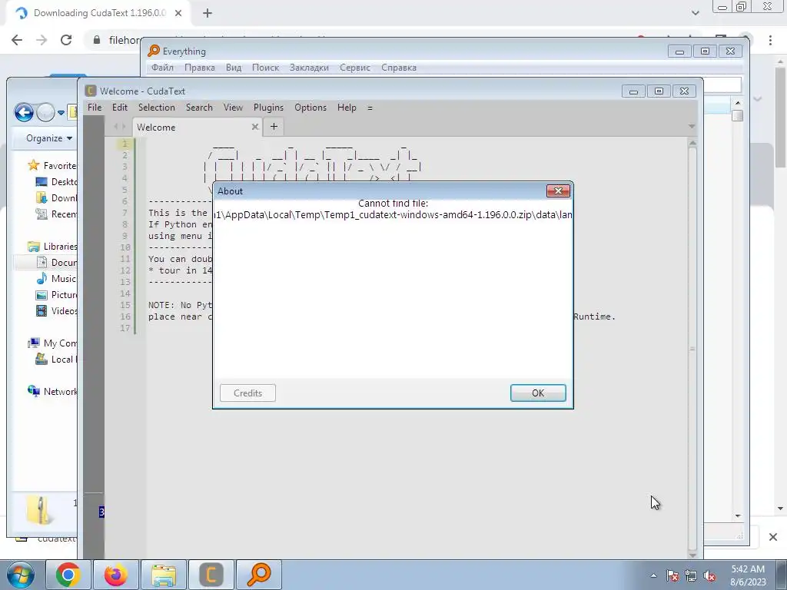Click Action Center flag tray icon
This screenshot has width=787, height=590.
pos(672,575)
